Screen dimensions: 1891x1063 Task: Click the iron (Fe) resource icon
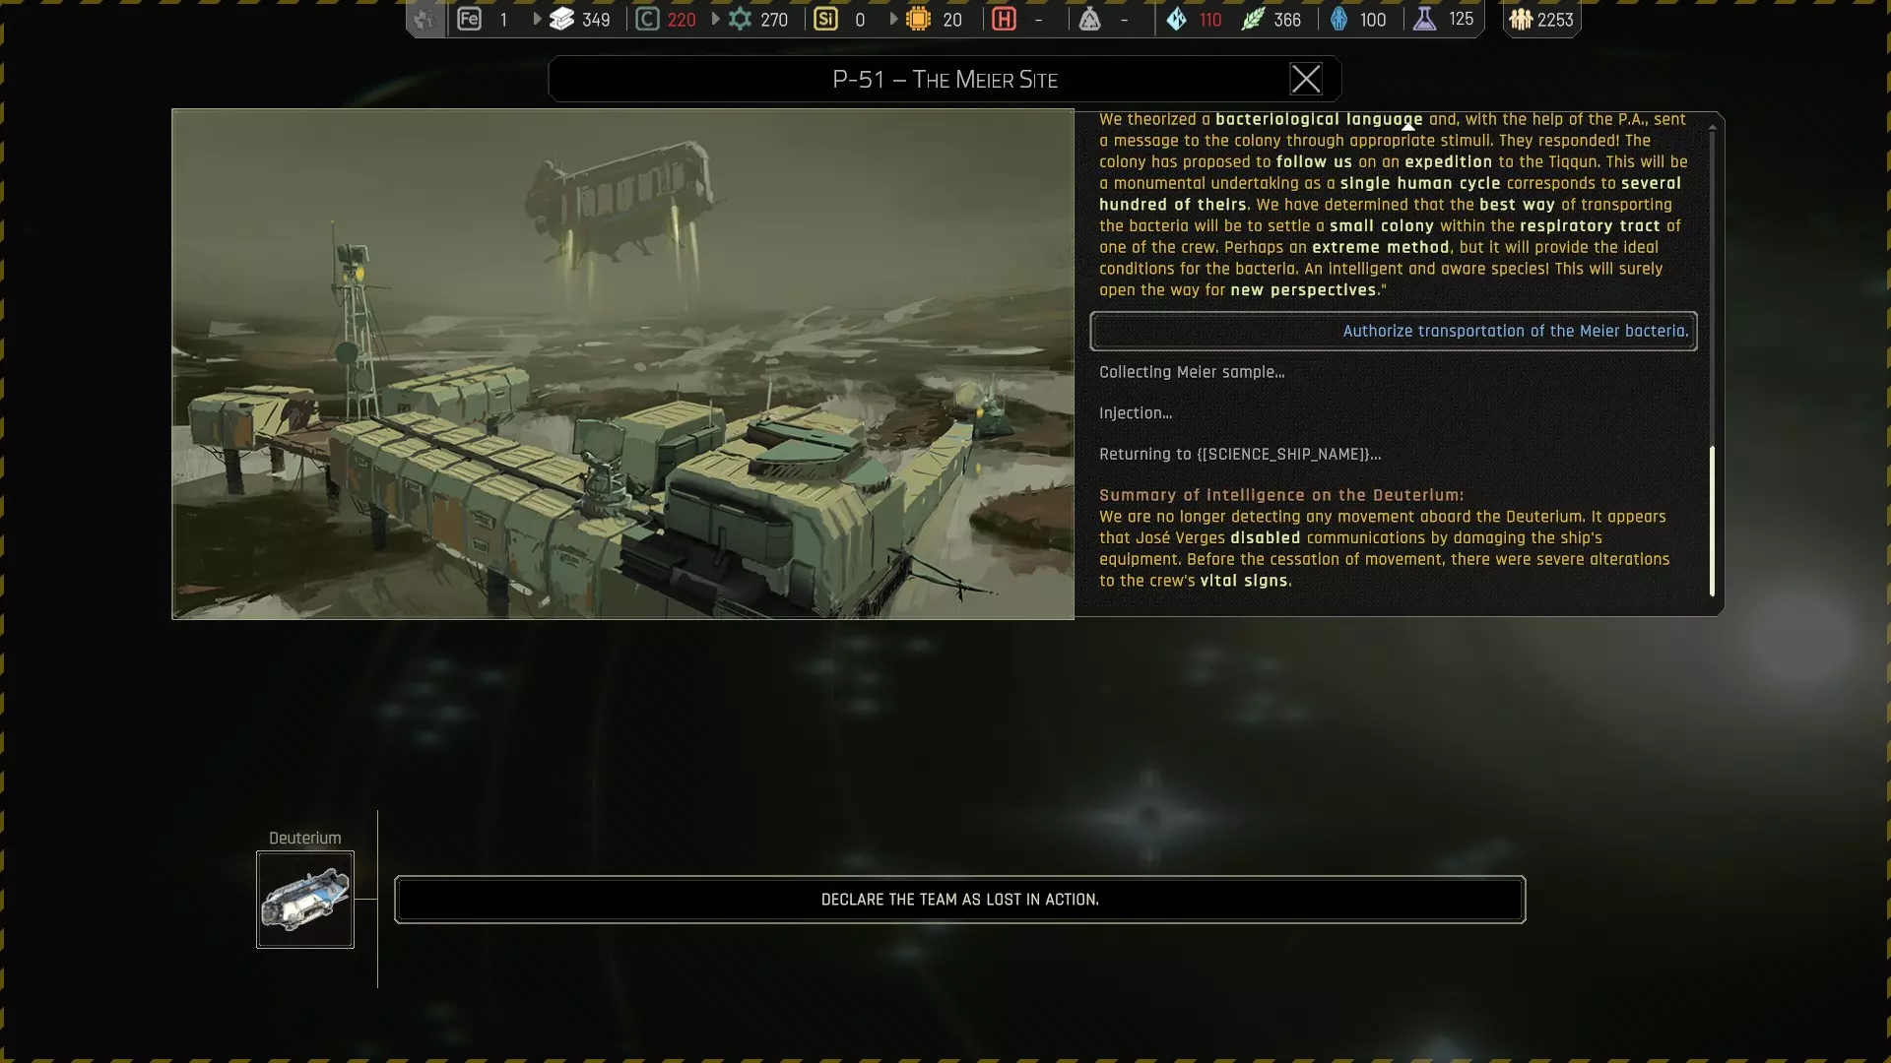[470, 20]
